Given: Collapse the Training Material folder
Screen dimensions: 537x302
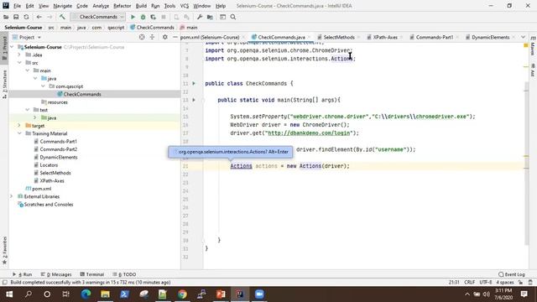Looking at the screenshot, I should 19,133.
